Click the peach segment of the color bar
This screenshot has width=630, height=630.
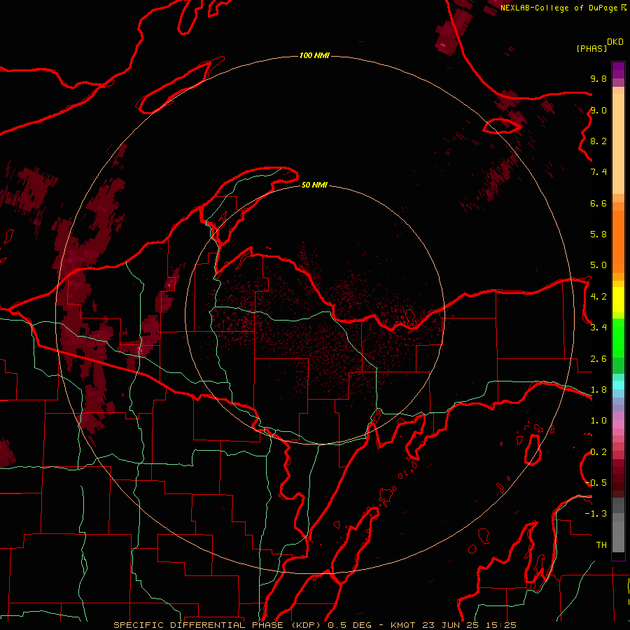(x=618, y=143)
